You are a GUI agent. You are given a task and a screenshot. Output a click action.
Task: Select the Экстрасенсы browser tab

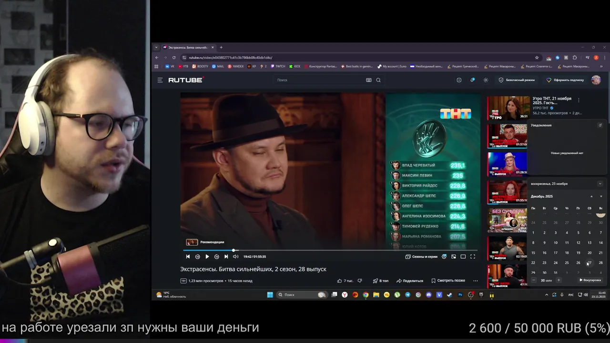point(189,47)
